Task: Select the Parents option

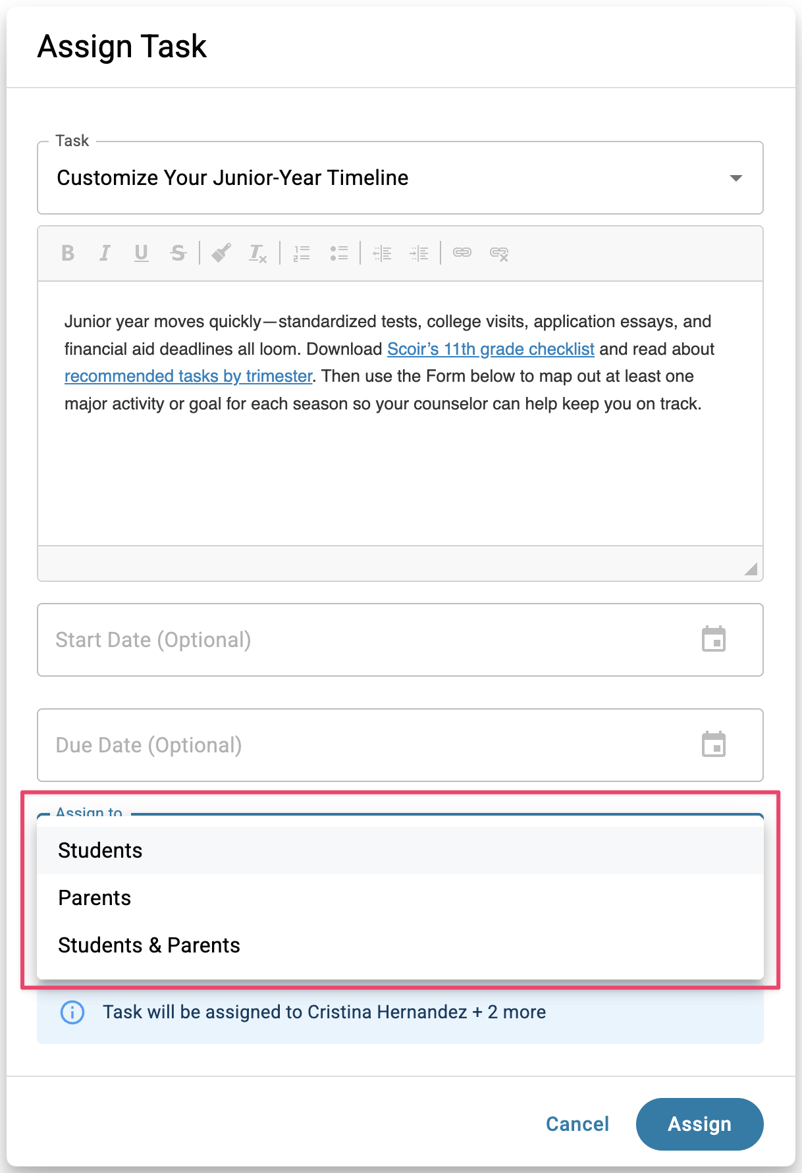Action: [95, 898]
